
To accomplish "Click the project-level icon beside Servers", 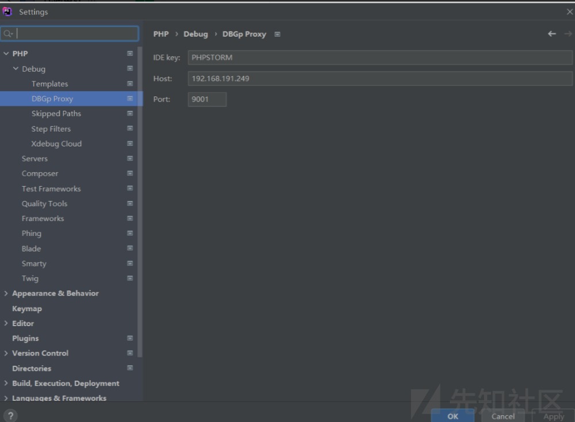I will pos(130,158).
